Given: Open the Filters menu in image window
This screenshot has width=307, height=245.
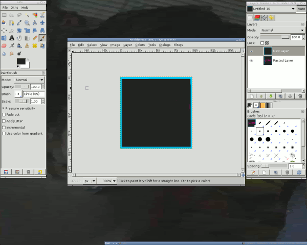Looking at the screenshot, I should 178,45.
